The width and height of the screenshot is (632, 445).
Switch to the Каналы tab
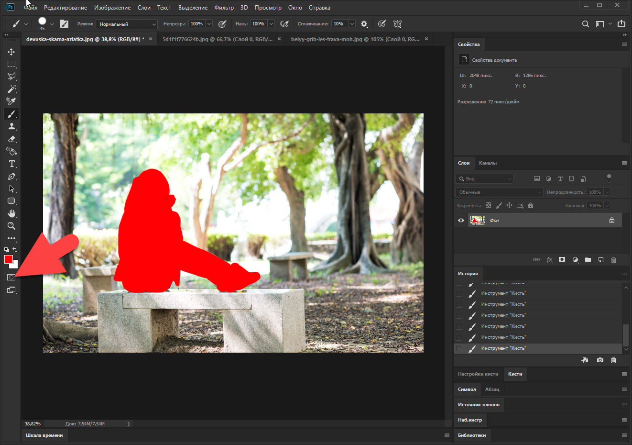click(x=488, y=163)
